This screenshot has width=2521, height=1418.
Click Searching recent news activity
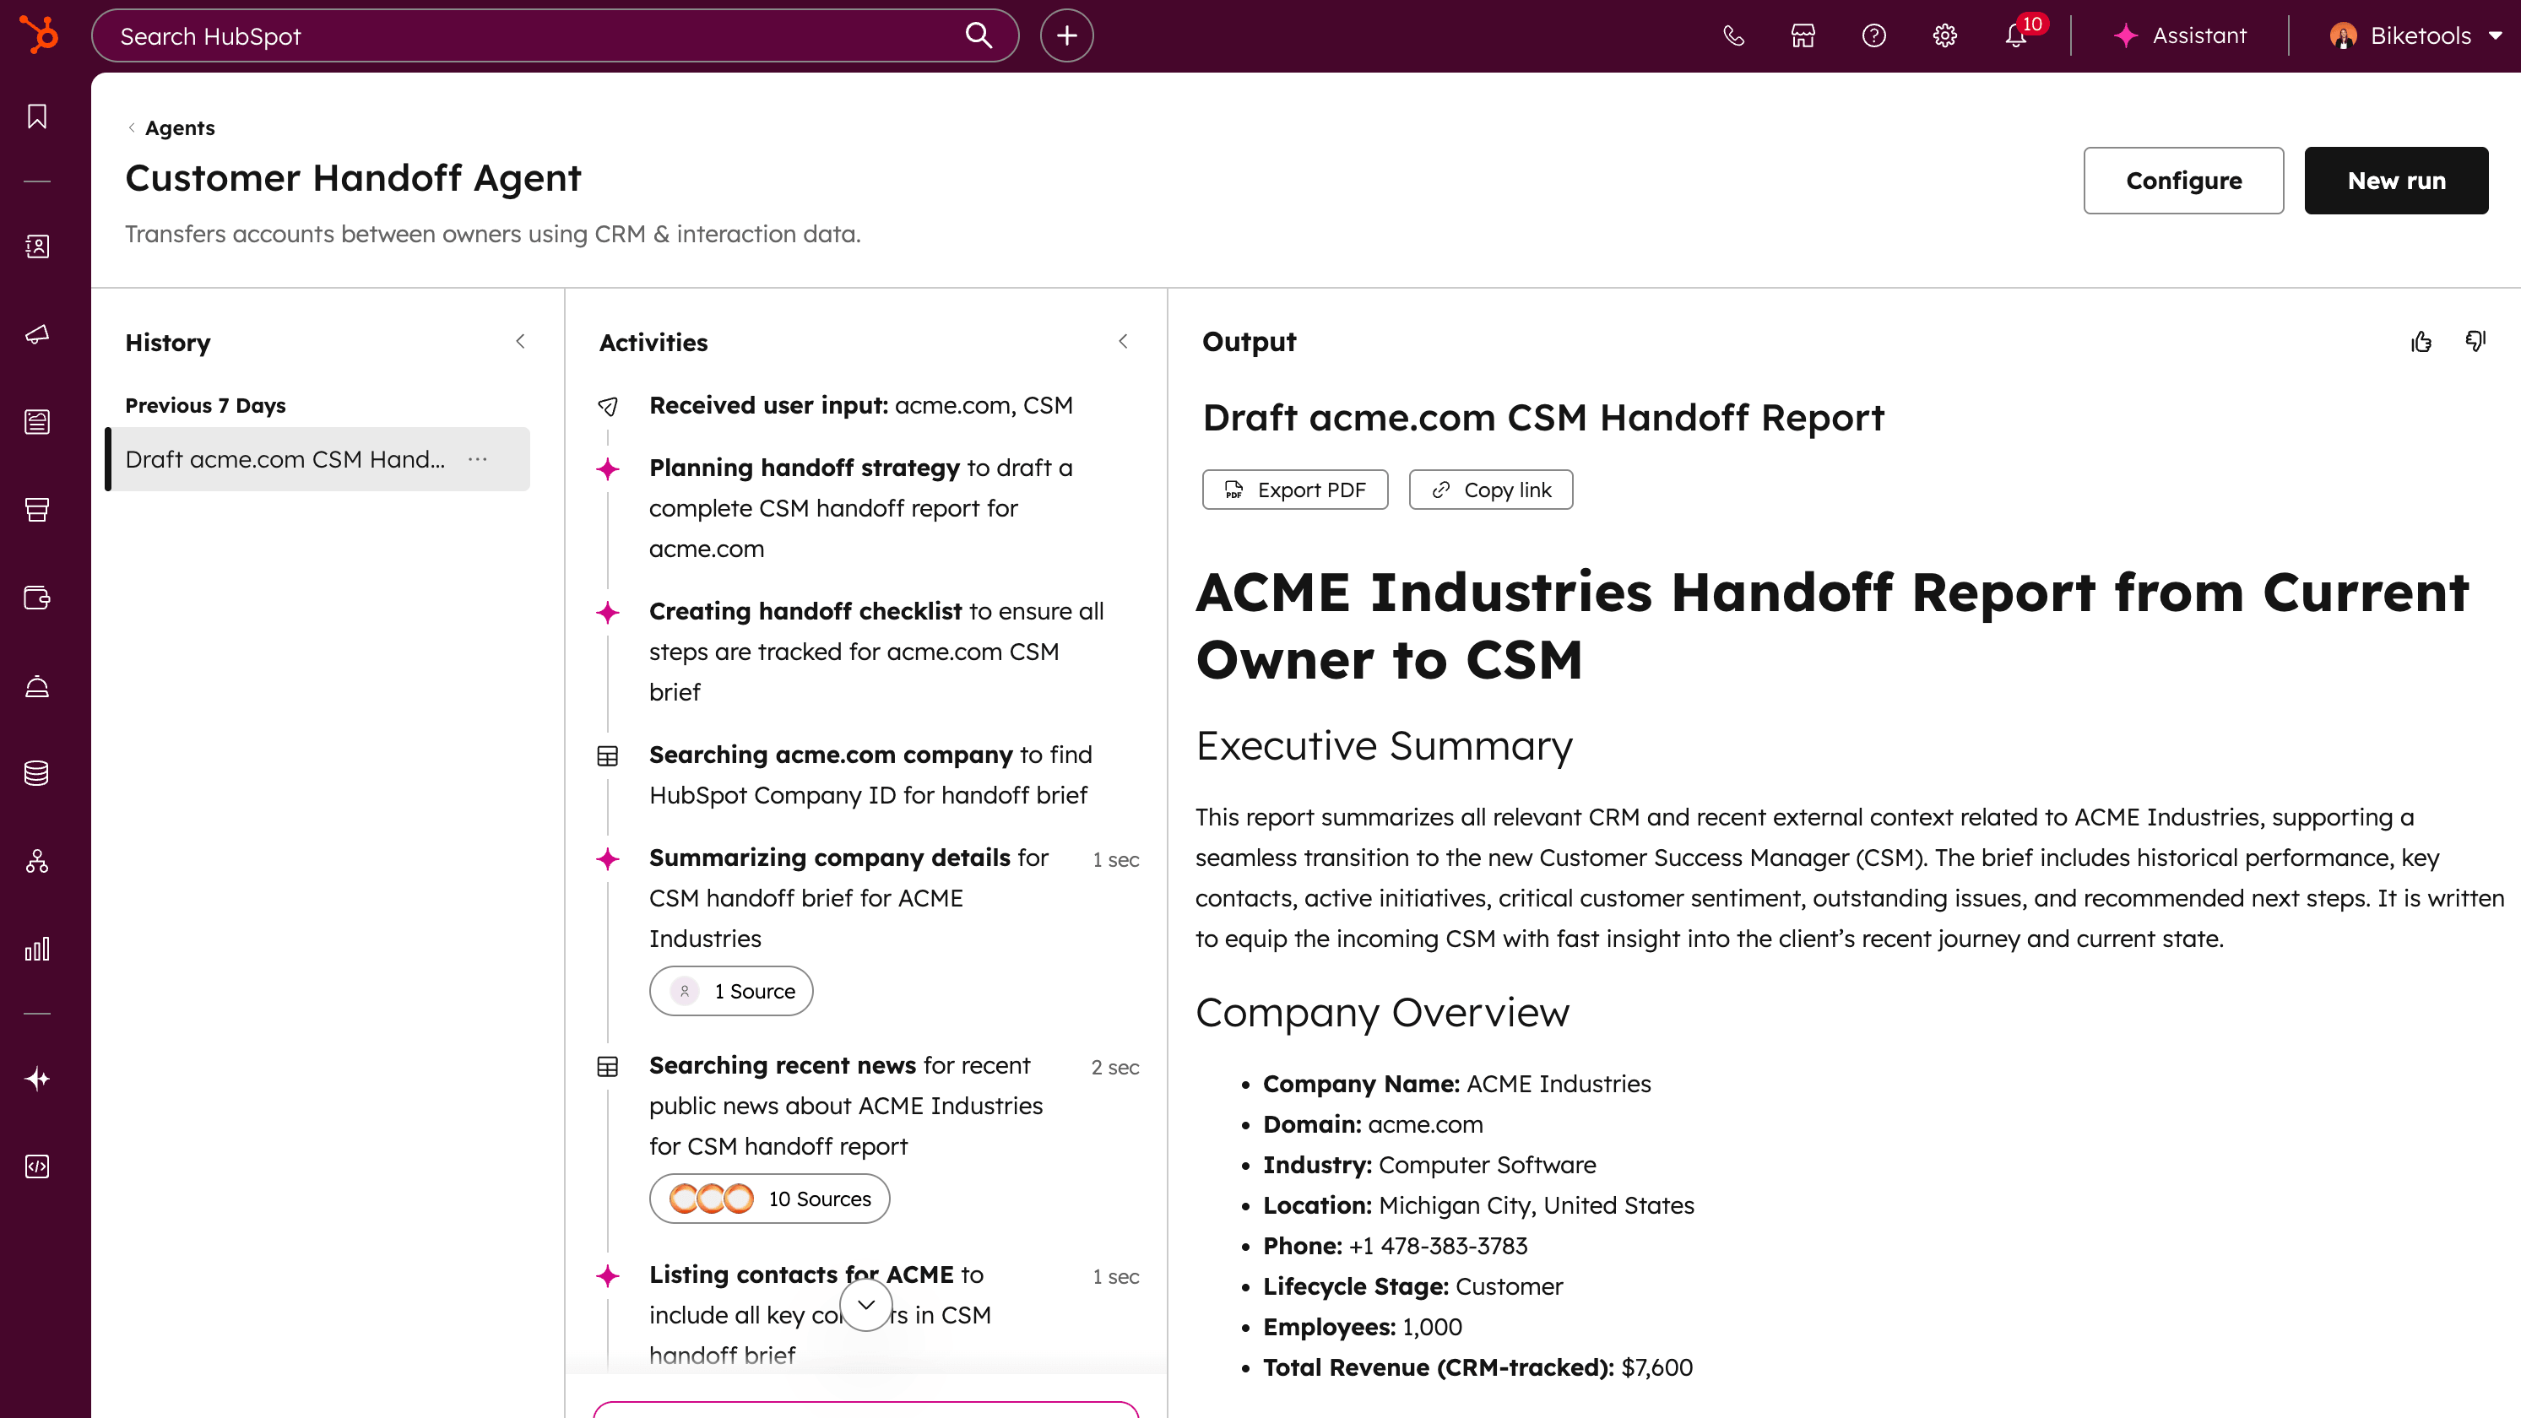click(846, 1106)
